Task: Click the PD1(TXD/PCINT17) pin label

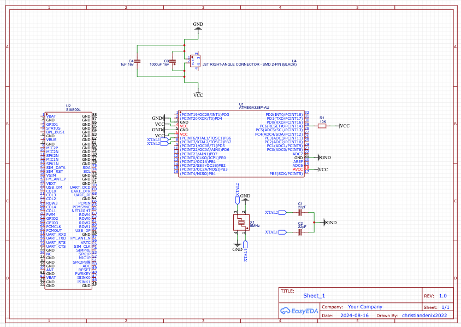Action: tap(285, 118)
